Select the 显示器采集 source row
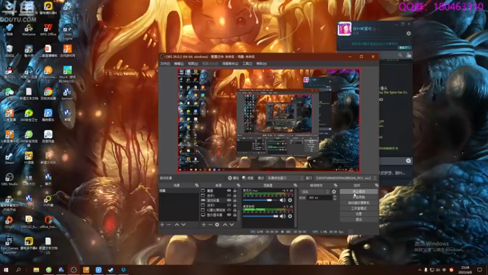The image size is (488, 275). tap(218, 215)
